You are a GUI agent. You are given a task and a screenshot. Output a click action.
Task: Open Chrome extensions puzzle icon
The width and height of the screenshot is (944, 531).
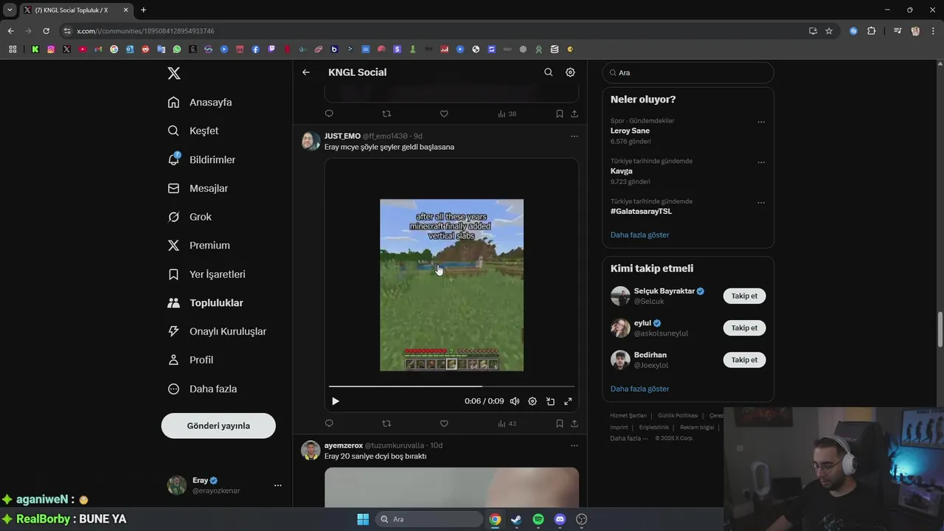pyautogui.click(x=872, y=31)
